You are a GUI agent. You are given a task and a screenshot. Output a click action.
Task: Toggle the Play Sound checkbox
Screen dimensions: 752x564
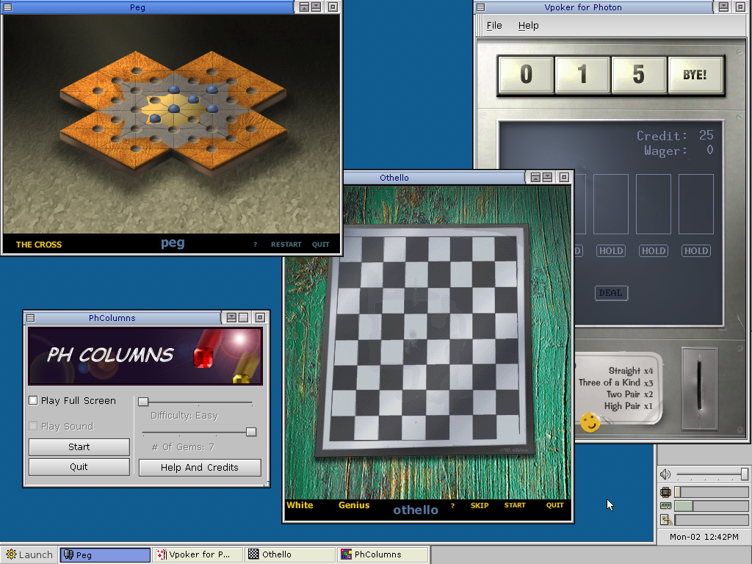tap(33, 426)
